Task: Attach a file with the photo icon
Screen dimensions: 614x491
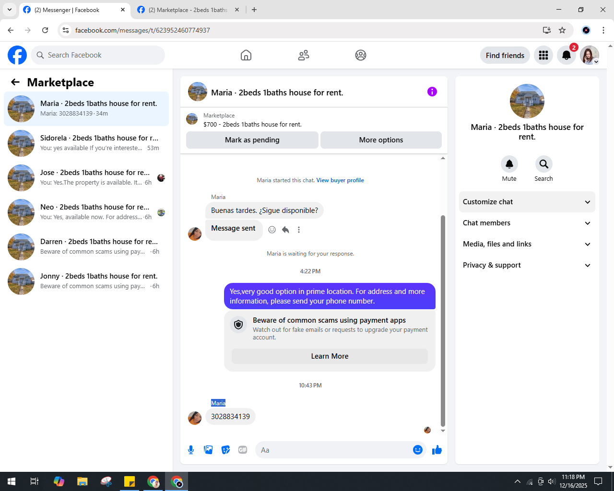Action: pyautogui.click(x=208, y=450)
